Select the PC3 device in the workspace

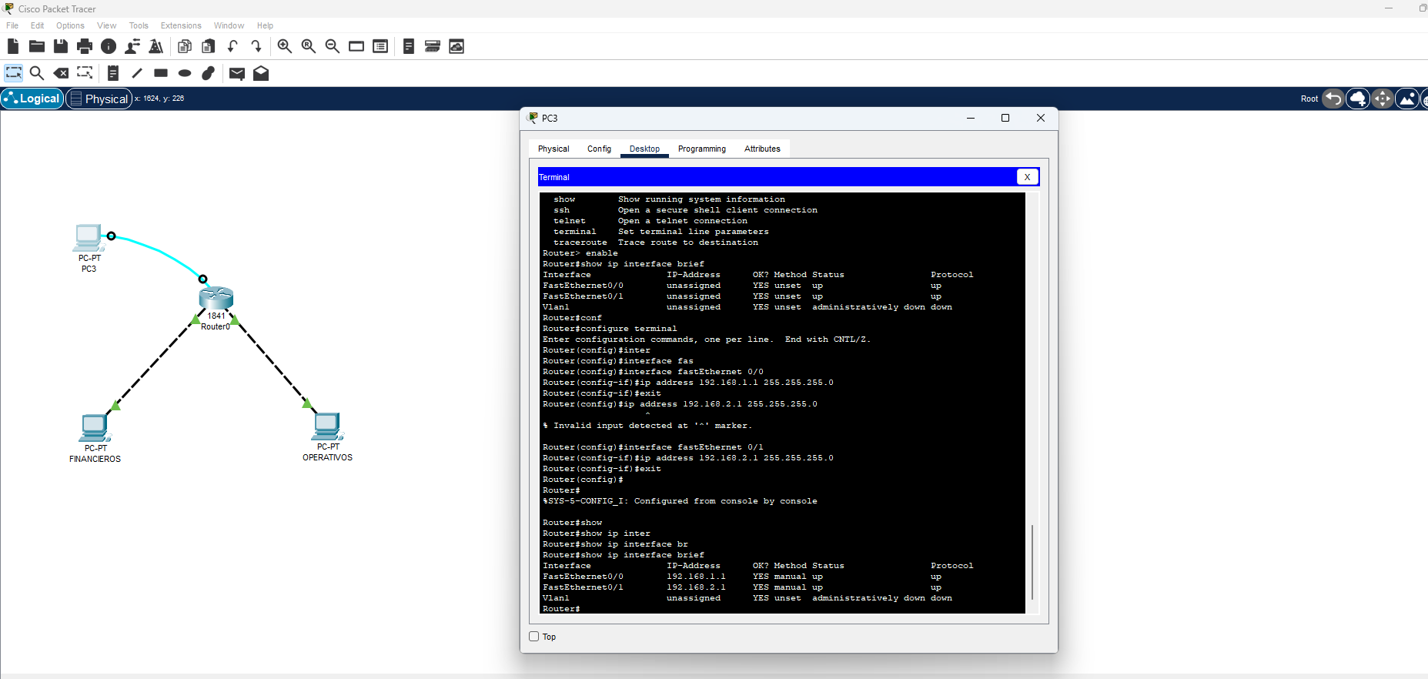pos(89,239)
